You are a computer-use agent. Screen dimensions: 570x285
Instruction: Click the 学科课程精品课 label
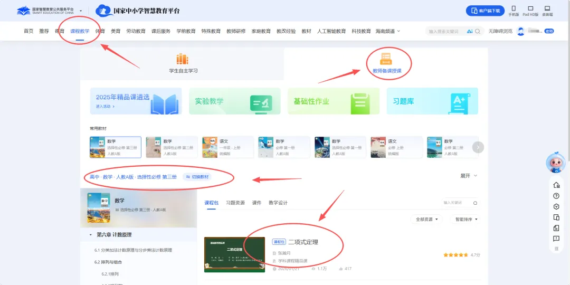(x=293, y=261)
